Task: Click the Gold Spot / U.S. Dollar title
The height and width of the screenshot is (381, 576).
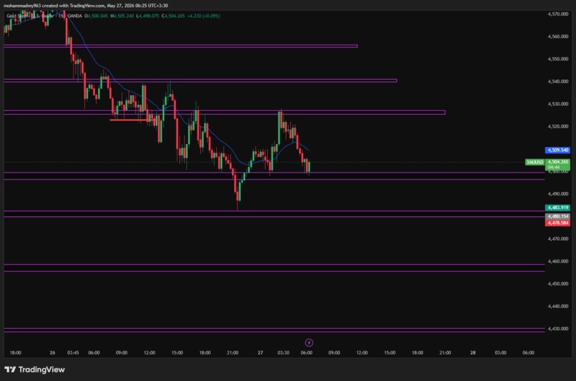Action: (30, 16)
